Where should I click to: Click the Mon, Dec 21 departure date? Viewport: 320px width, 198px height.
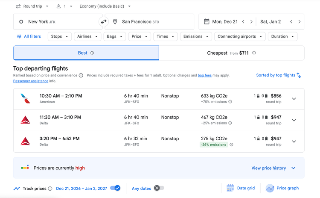pyautogui.click(x=225, y=22)
